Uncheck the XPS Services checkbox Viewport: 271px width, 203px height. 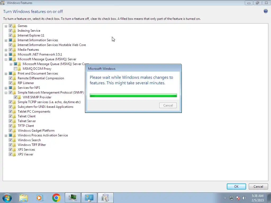click(x=10, y=150)
